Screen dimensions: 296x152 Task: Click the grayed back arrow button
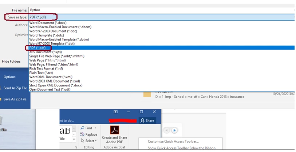[167, 130]
